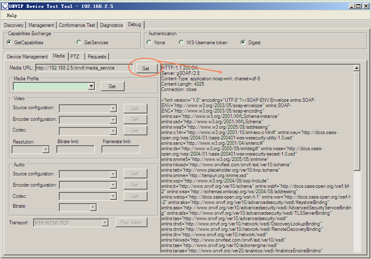
Task: Choose None authentication option
Action: pyautogui.click(x=149, y=42)
